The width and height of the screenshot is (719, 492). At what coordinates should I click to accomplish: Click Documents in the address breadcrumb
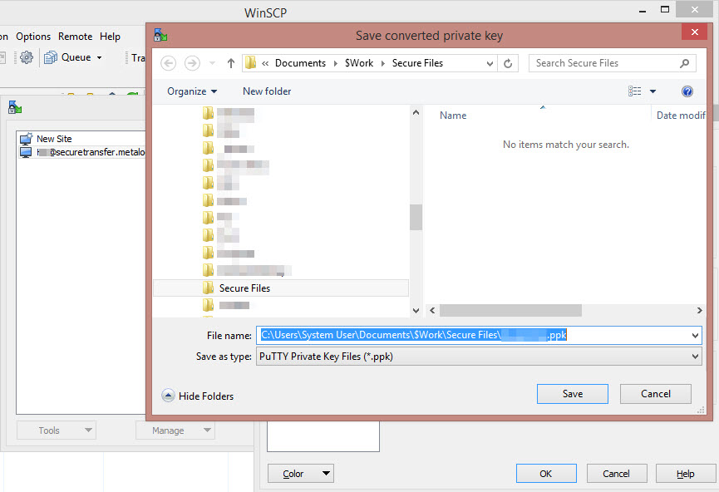(300, 63)
